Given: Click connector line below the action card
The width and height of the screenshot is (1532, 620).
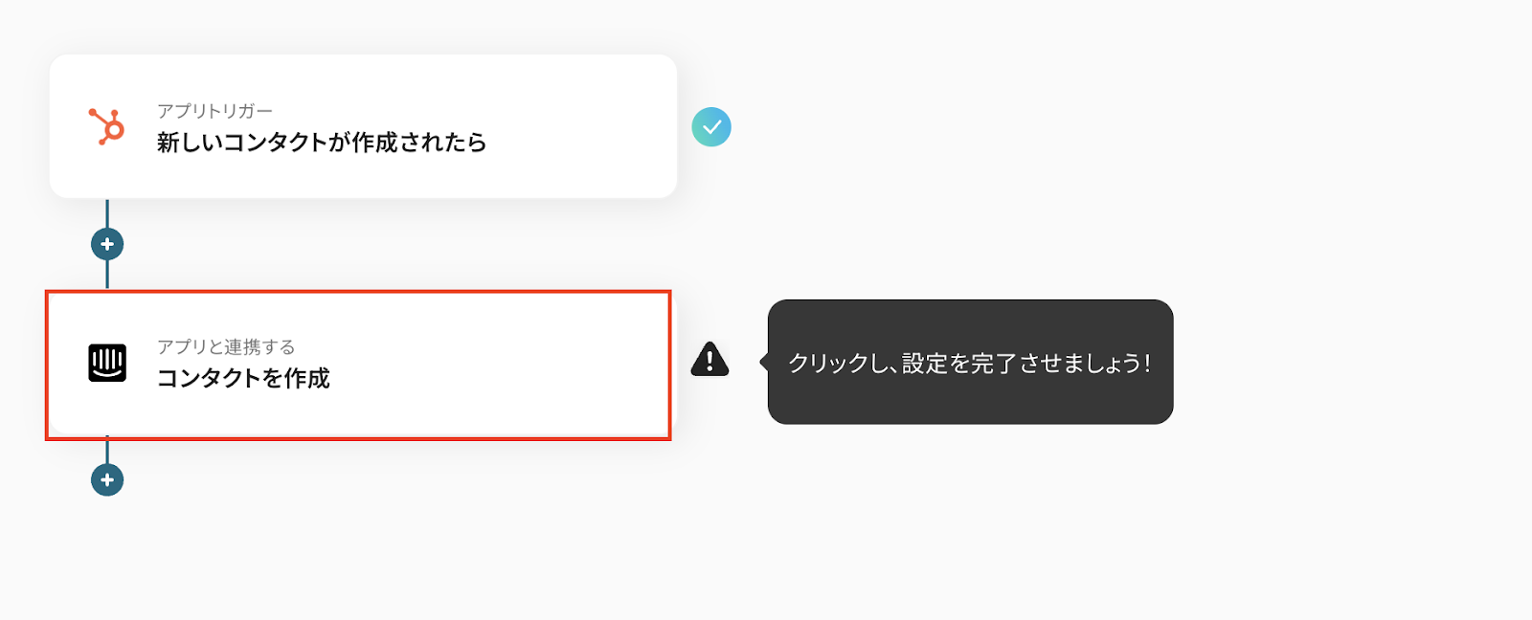Looking at the screenshot, I should point(107,452).
